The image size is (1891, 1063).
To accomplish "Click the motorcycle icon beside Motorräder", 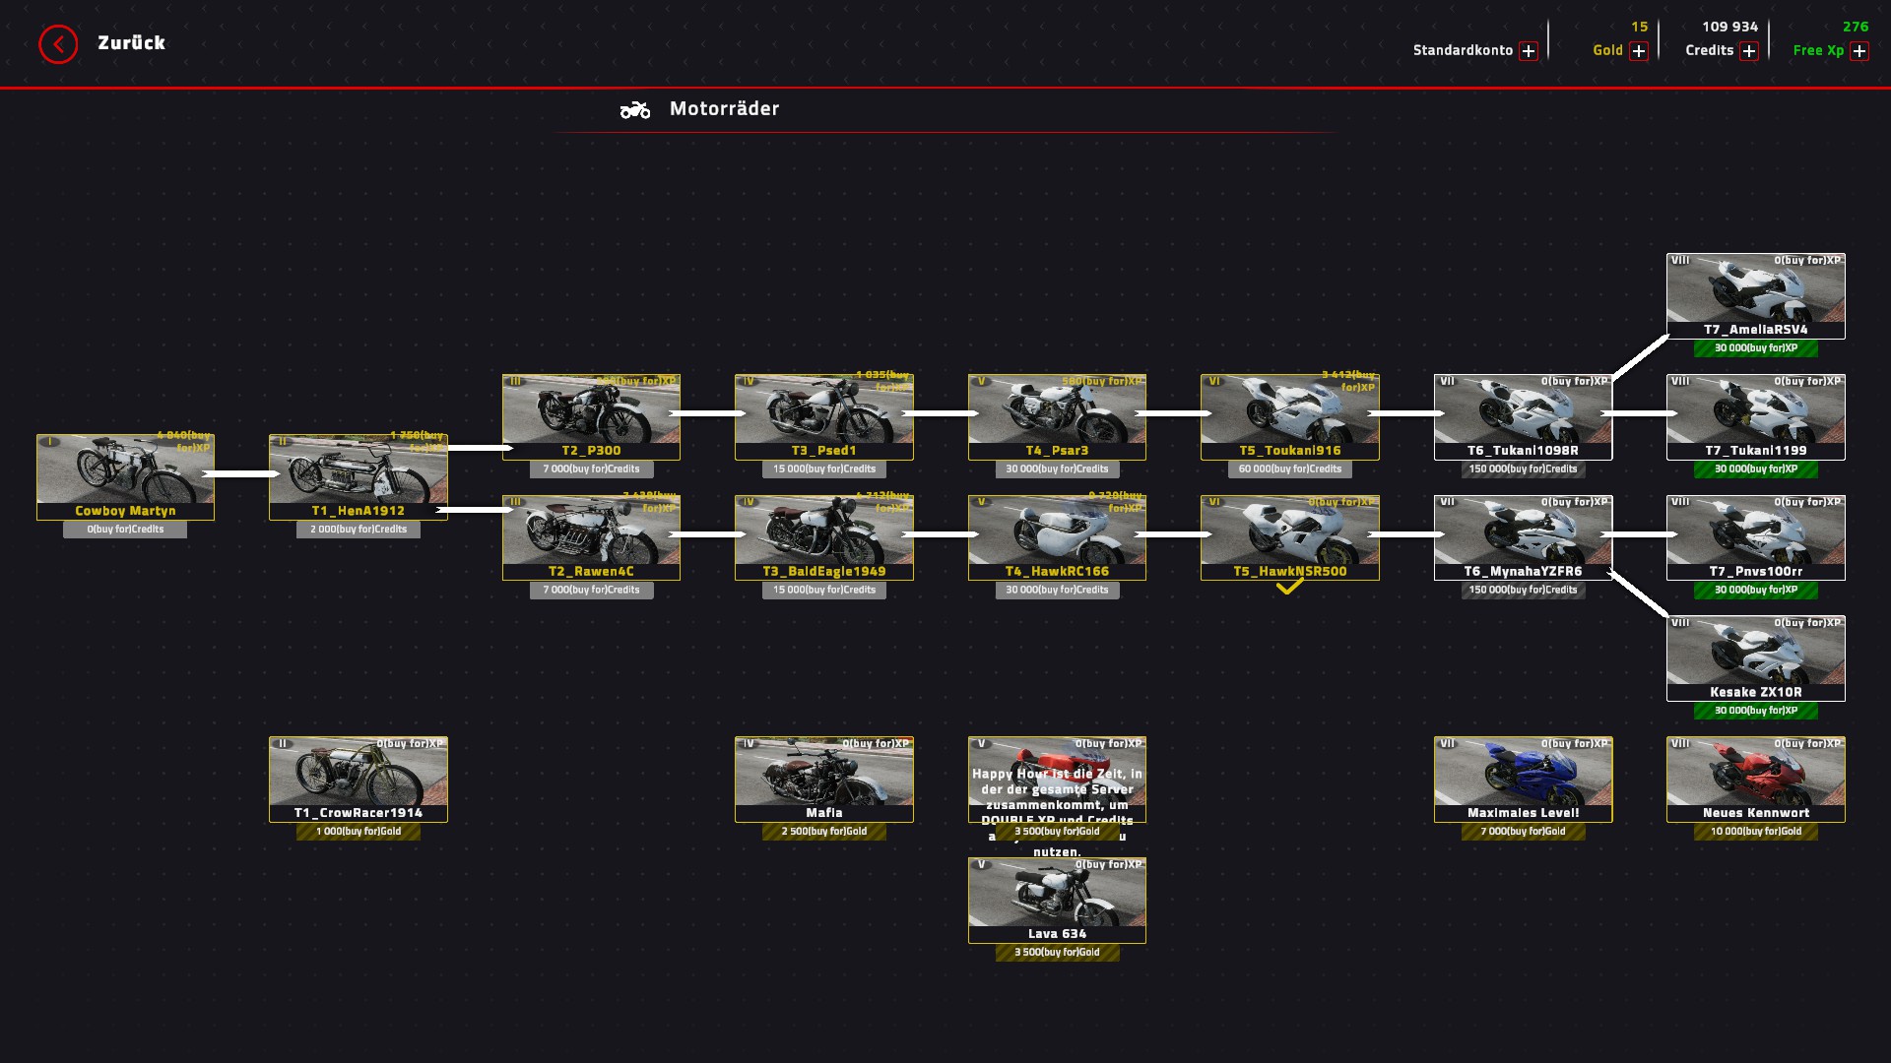I will [x=635, y=109].
